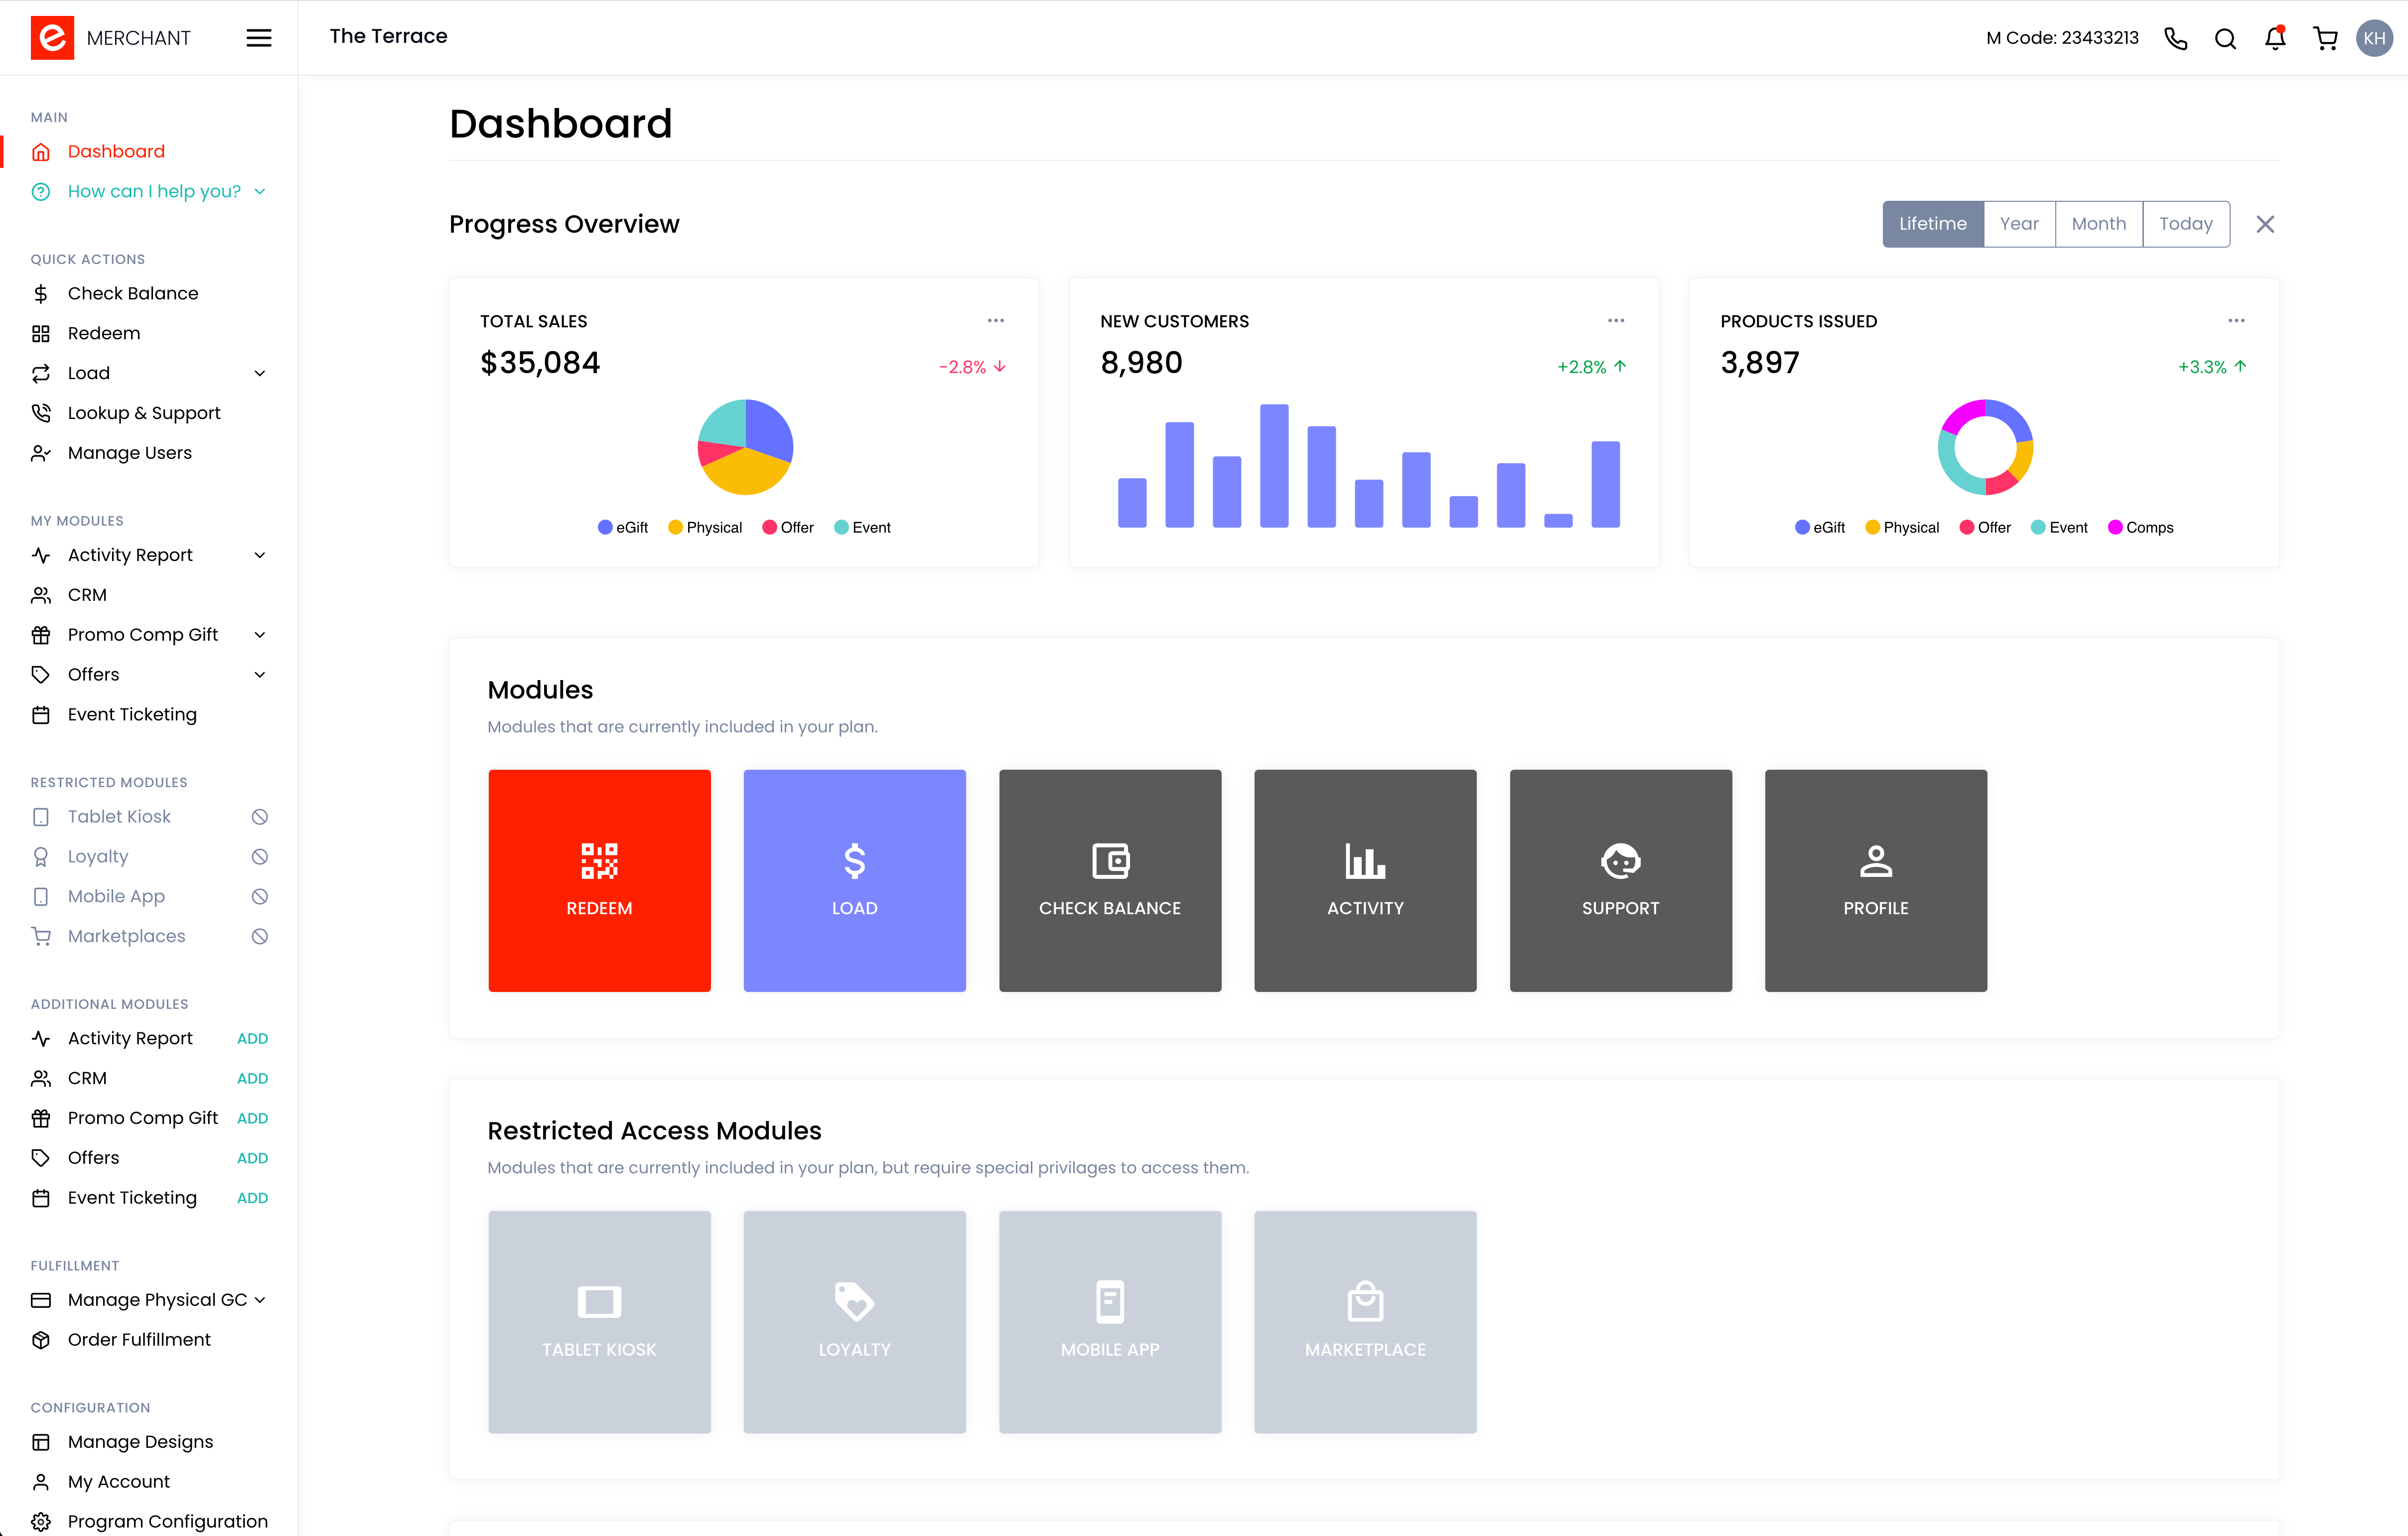Image resolution: width=2408 pixels, height=1536 pixels.
Task: Click the Lookup & Support phone icon
Action: tap(41, 413)
